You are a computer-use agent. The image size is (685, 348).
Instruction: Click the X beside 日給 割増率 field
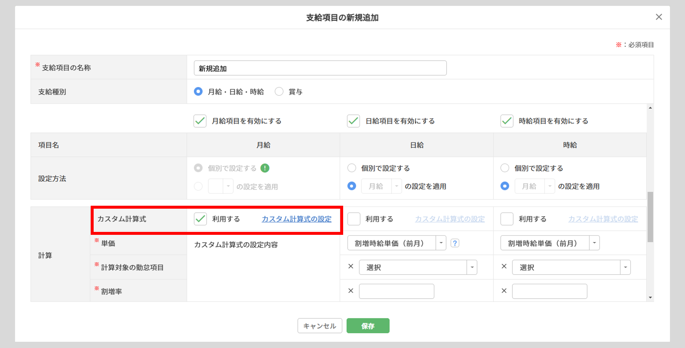pos(351,291)
